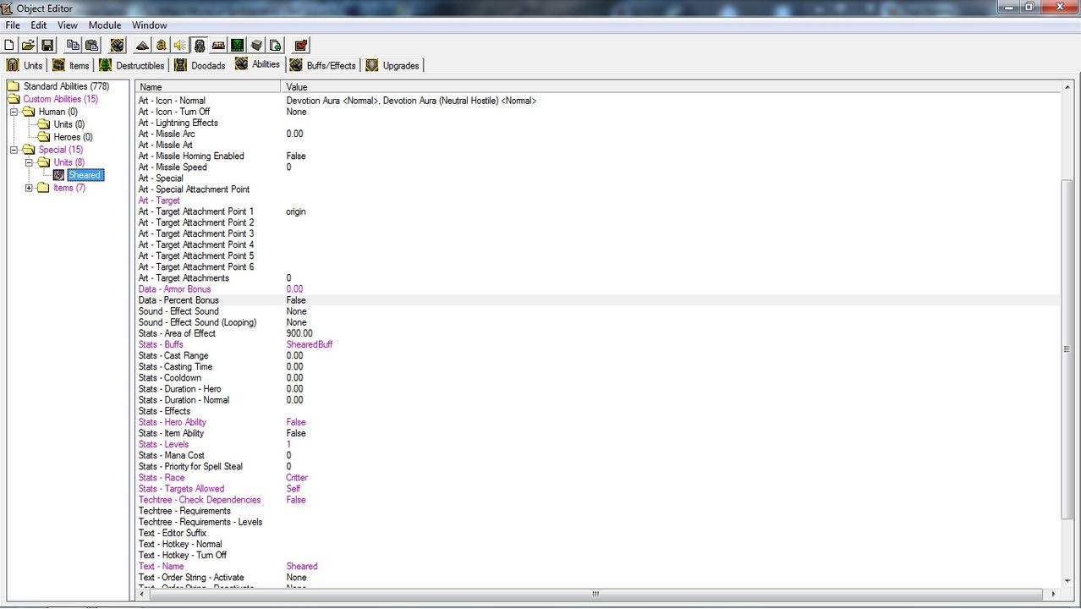
Task: Click the Test Map toolbar icon
Action: (301, 45)
